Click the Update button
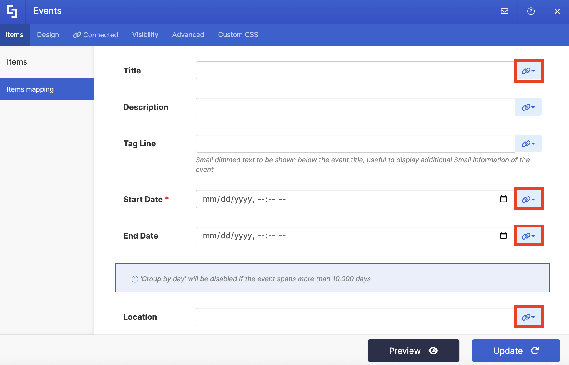This screenshot has height=365, width=569. click(x=516, y=351)
